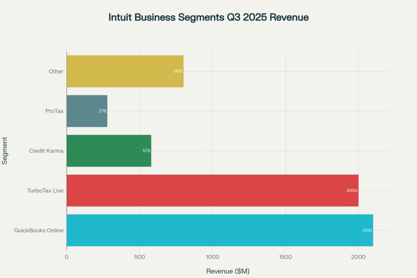Click the 2000 value label inside red bar
The image size is (417, 278).
[x=352, y=190]
